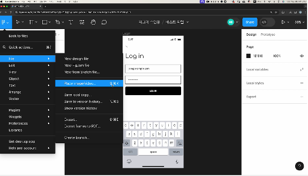Viewport: 308px width, 176px height.
Task: Add an export setting via the Export row icon
Action: 302,97
